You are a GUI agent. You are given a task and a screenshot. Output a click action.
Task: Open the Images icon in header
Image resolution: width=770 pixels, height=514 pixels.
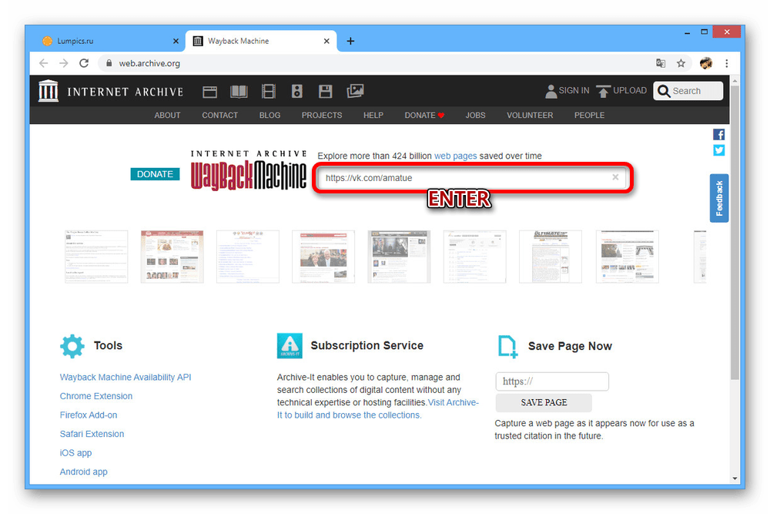click(355, 91)
